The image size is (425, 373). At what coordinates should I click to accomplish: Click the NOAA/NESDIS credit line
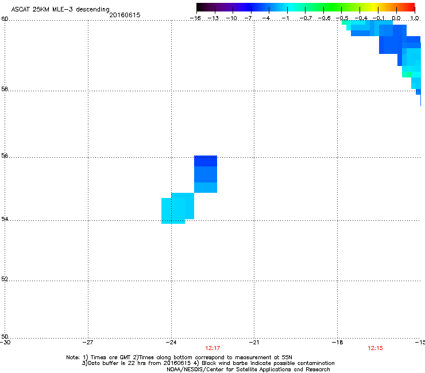tap(248, 370)
